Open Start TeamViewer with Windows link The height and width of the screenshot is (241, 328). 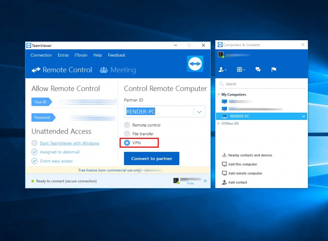(70, 143)
